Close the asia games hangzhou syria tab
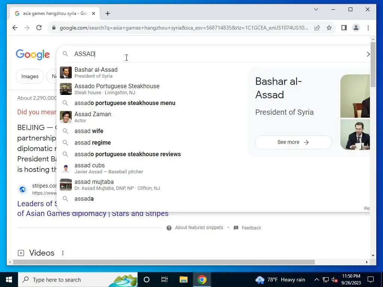 (93, 14)
